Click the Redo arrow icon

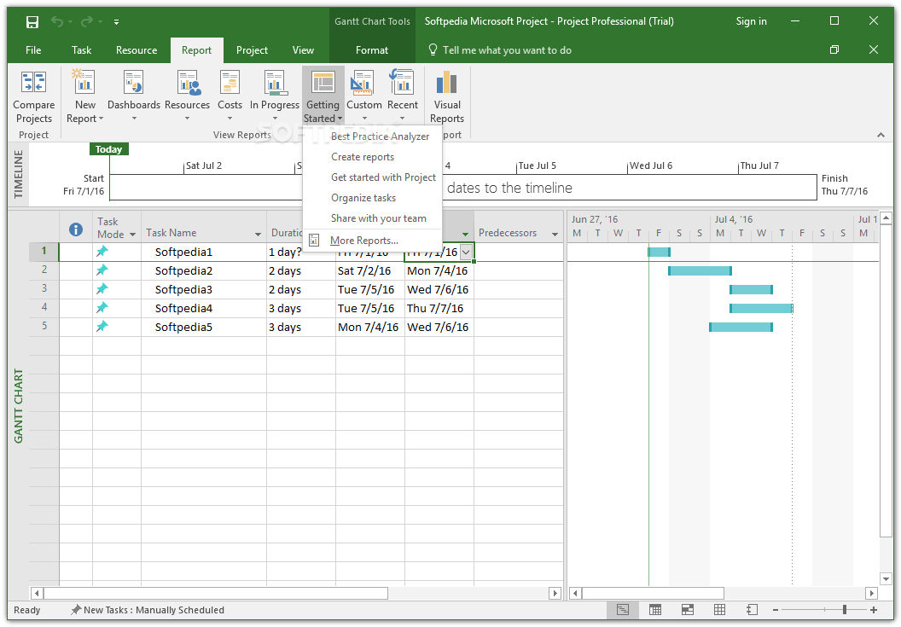tap(87, 22)
